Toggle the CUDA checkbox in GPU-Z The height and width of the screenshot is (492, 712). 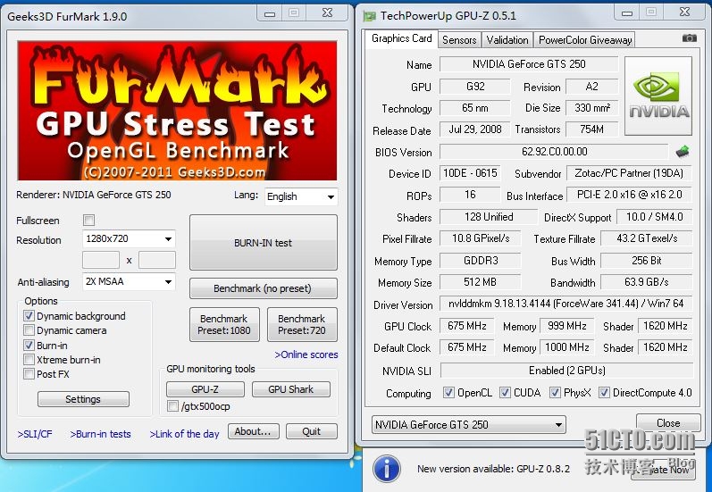point(505,393)
